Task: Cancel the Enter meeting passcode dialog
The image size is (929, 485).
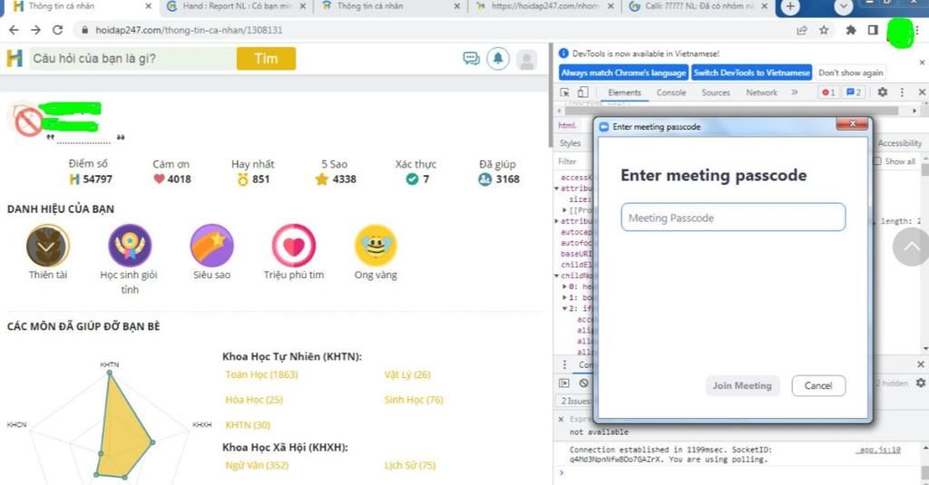Action: (x=818, y=385)
